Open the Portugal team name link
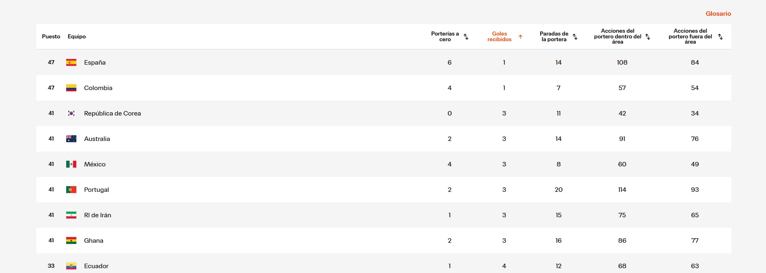The image size is (766, 273). (97, 190)
